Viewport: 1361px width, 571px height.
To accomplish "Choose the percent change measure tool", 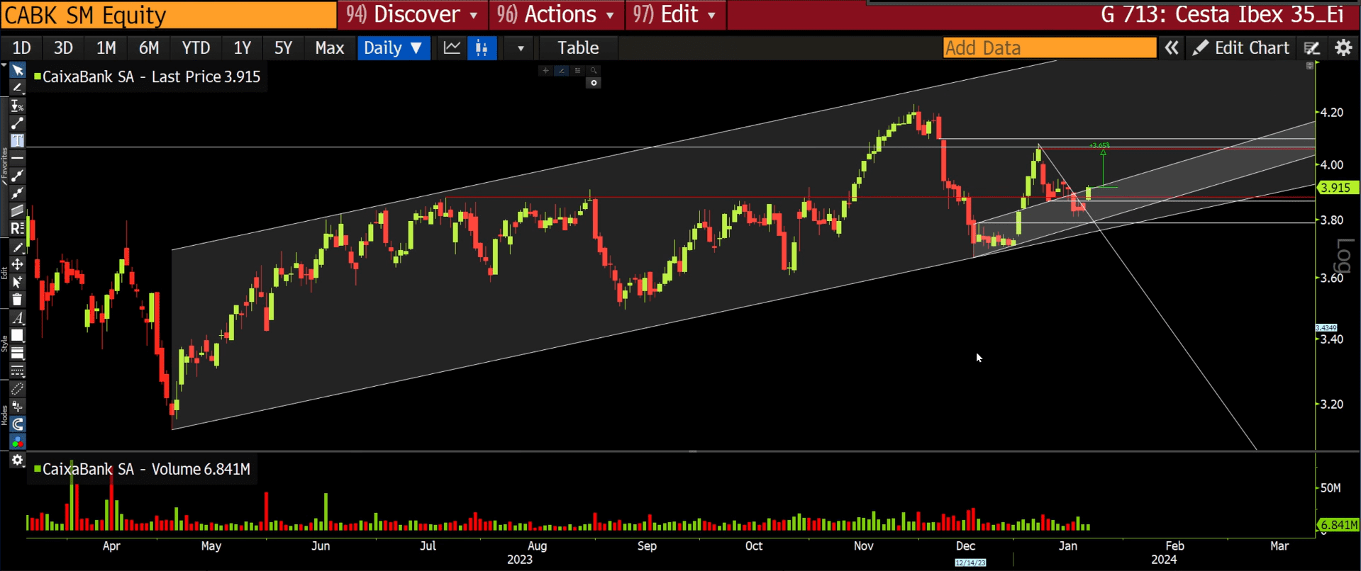I will (x=18, y=106).
